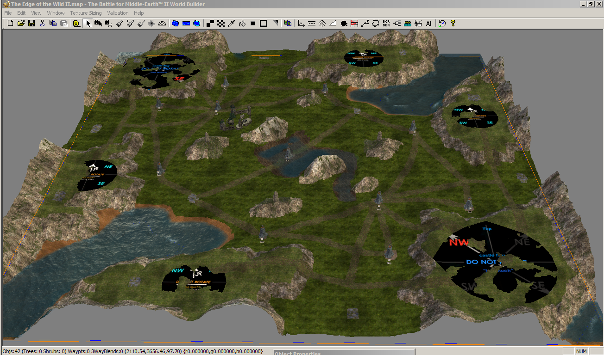The width and height of the screenshot is (604, 355).
Task: Open the Teams people icon
Action: pos(408,23)
